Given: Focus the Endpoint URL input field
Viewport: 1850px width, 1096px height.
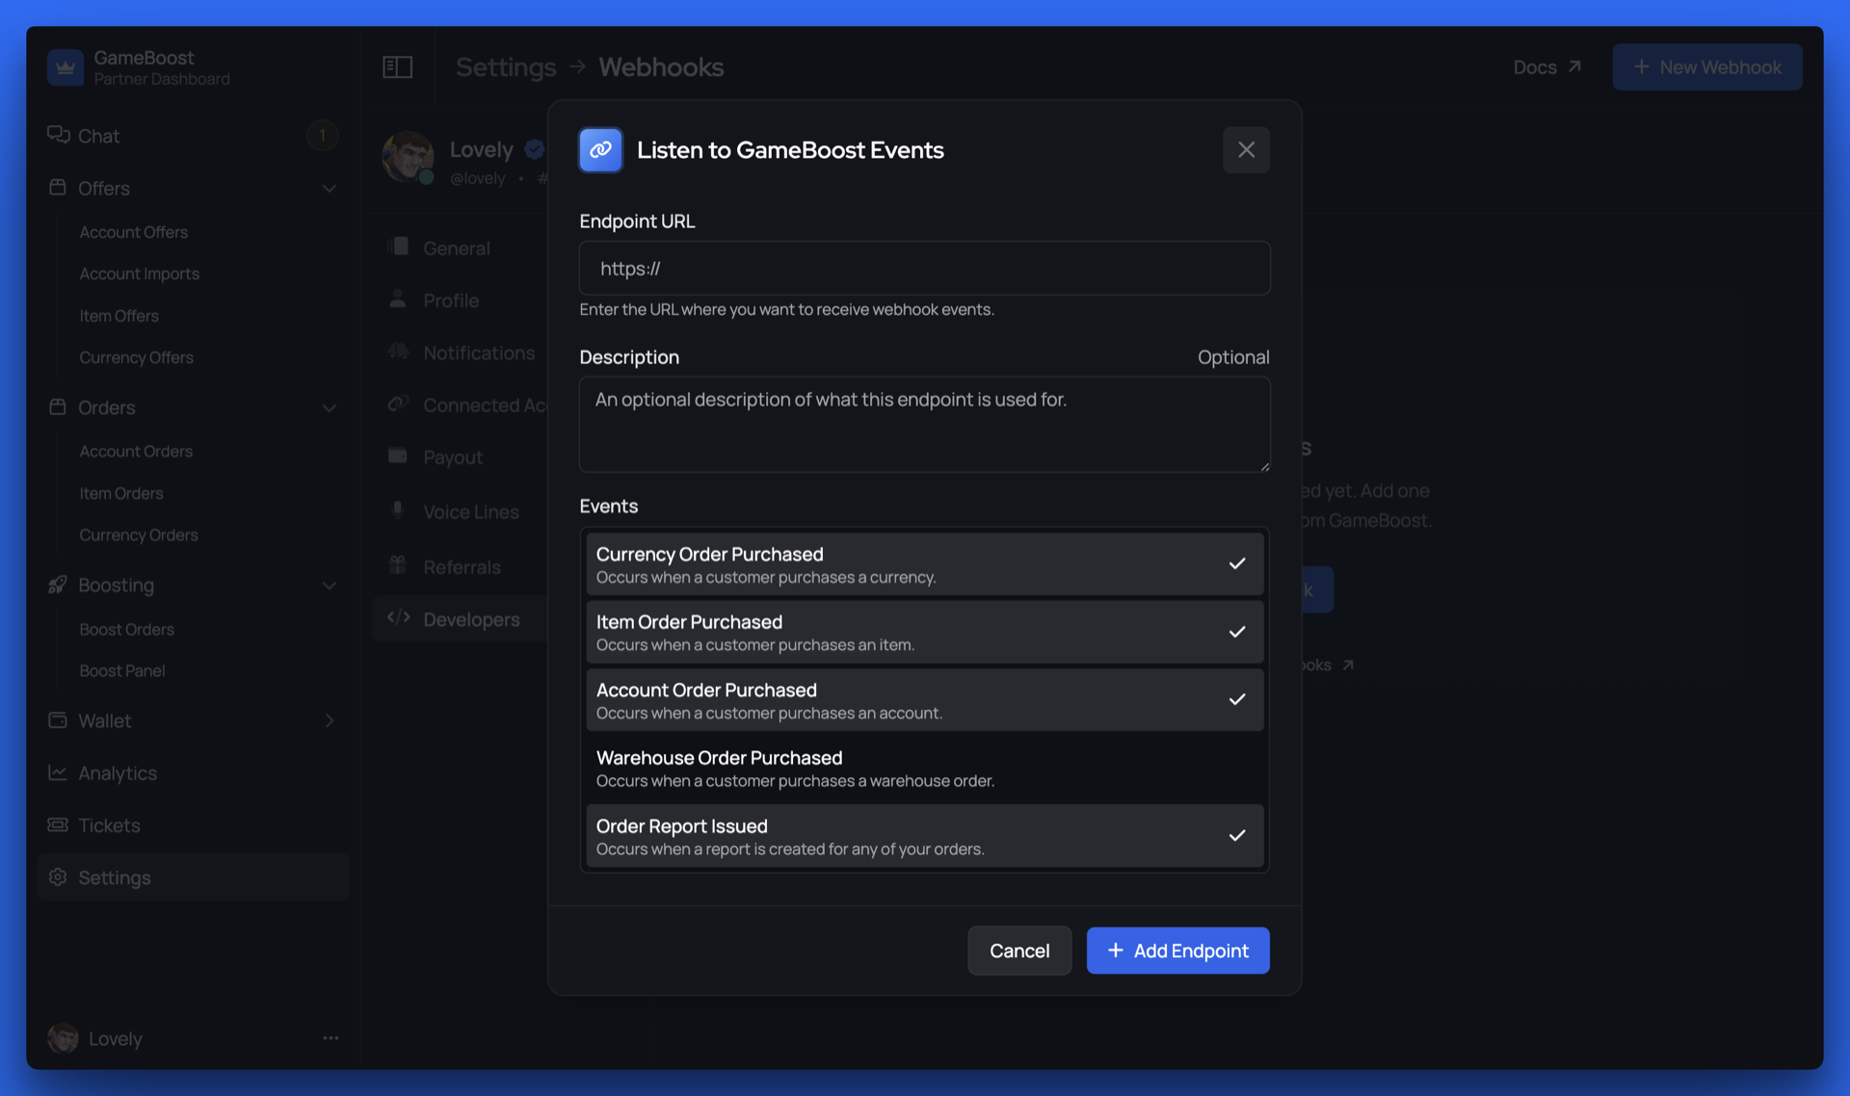Looking at the screenshot, I should click(923, 268).
